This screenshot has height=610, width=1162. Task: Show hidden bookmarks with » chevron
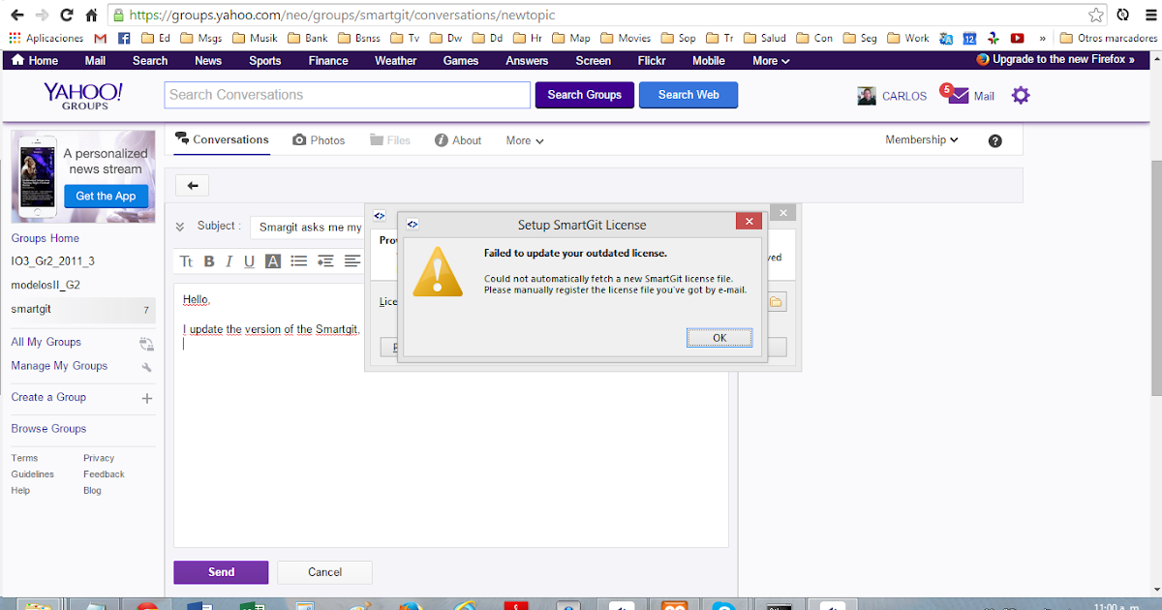[1042, 38]
